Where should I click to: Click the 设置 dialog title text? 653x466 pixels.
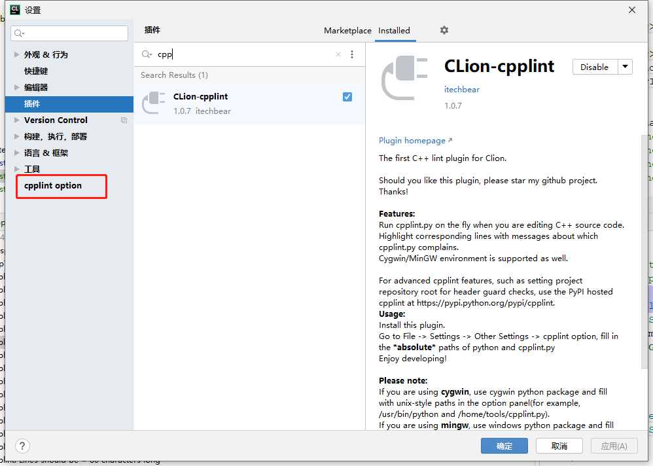pos(33,10)
